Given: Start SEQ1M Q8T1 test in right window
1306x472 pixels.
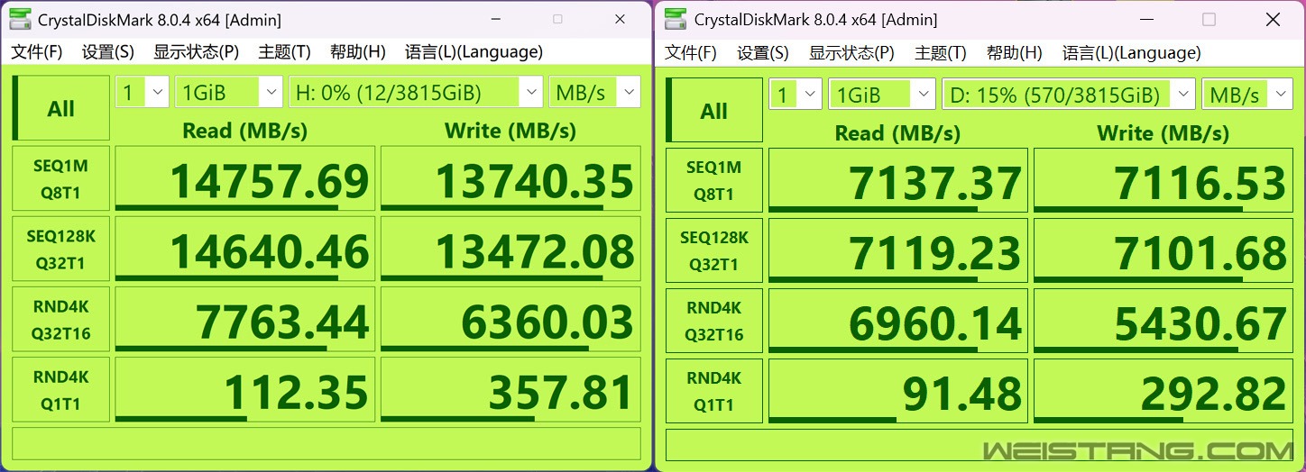Looking at the screenshot, I should tap(713, 180).
